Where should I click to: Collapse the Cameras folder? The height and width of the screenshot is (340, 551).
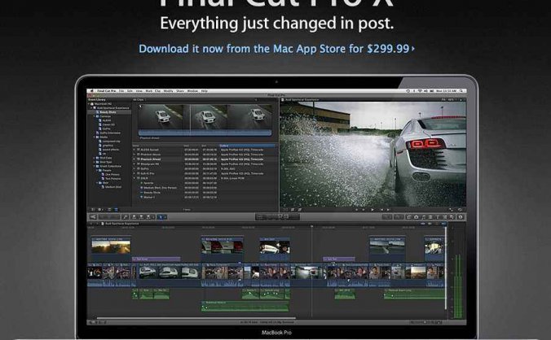95,116
